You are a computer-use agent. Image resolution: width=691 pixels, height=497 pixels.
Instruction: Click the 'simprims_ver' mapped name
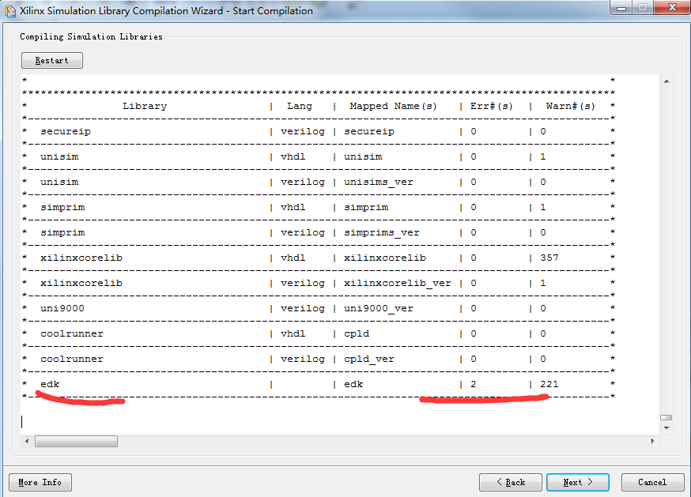(x=382, y=232)
